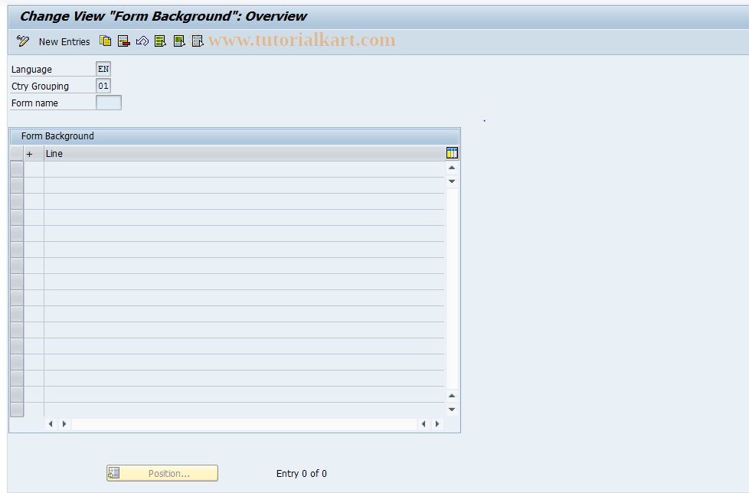Click the Undo Change icon
This screenshot has width=749, height=493.
pos(142,41)
